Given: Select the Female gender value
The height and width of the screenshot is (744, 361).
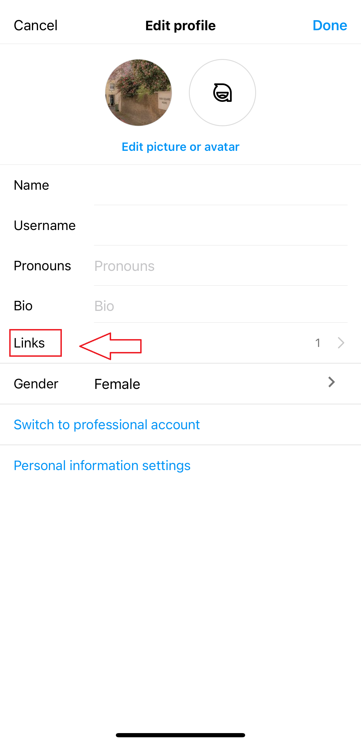Looking at the screenshot, I should point(117,384).
